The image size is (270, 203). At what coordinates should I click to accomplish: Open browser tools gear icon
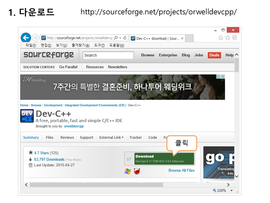coord(235,37)
